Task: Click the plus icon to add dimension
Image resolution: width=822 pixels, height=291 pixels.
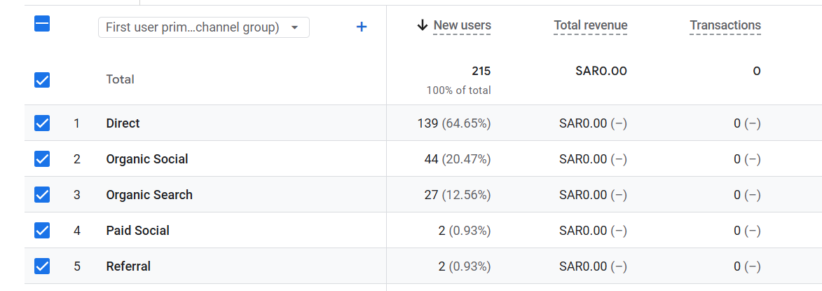Action: pyautogui.click(x=362, y=27)
